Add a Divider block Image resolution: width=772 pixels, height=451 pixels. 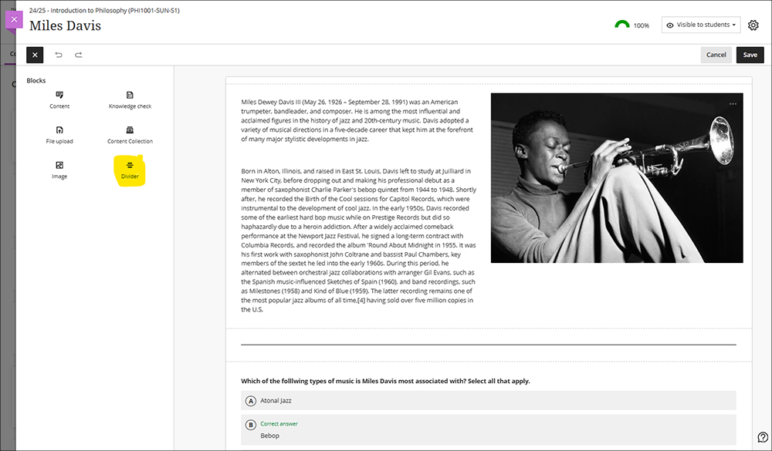[130, 170]
